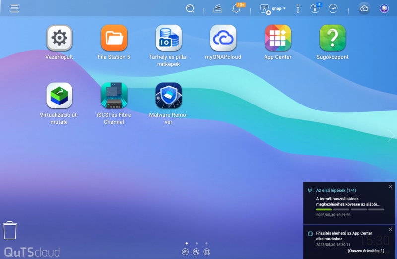Select the third desktop page dot
The image size is (397, 259).
pyautogui.click(x=206, y=243)
